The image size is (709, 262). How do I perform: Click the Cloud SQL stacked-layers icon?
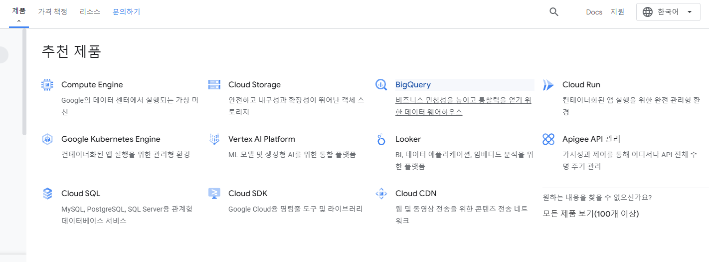(x=47, y=194)
